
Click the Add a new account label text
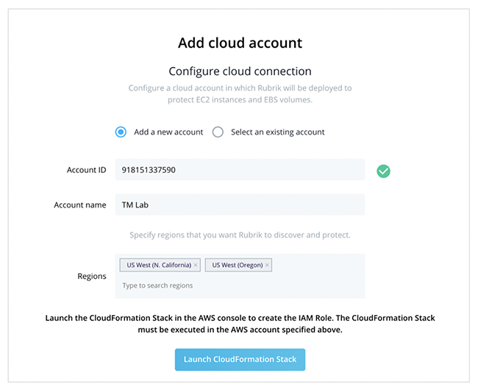(168, 132)
